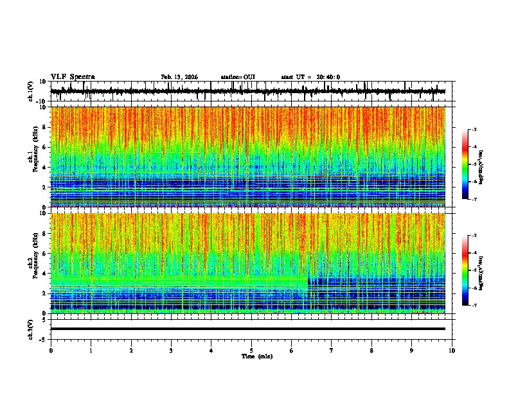
Task: Click the "8" kHz tick on ch.2 spectrogram axis
Action: (44, 234)
